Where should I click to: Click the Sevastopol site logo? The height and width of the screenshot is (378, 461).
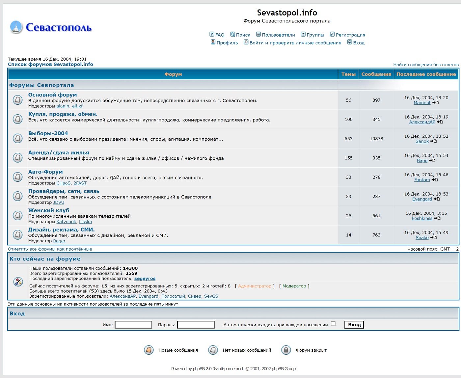click(x=51, y=27)
